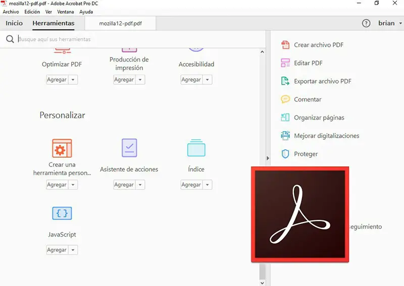Image resolution: width=404 pixels, height=286 pixels.
Task: Open the Proteger shield icon
Action: coord(285,154)
